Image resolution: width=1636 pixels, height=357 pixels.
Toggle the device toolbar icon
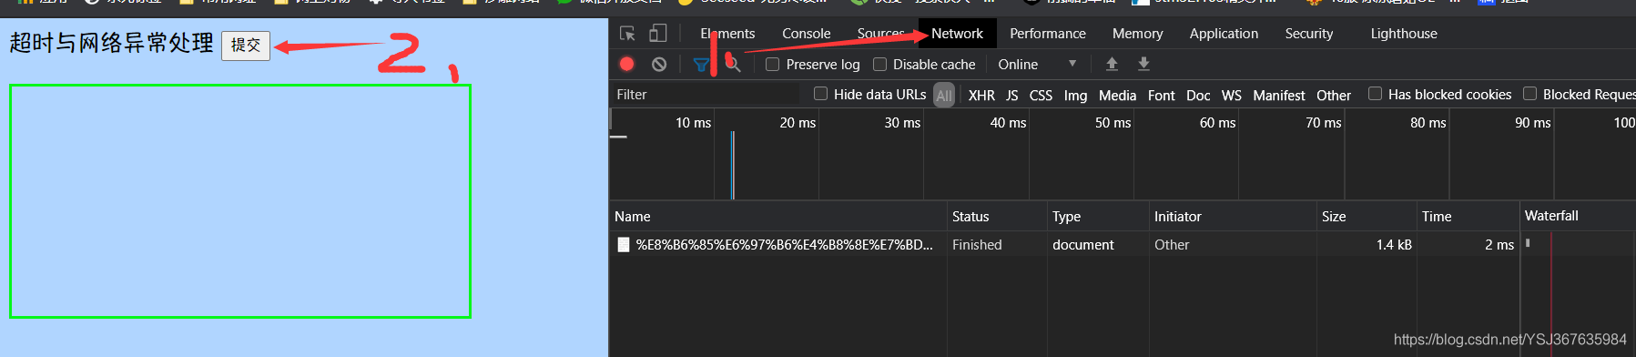coord(657,34)
